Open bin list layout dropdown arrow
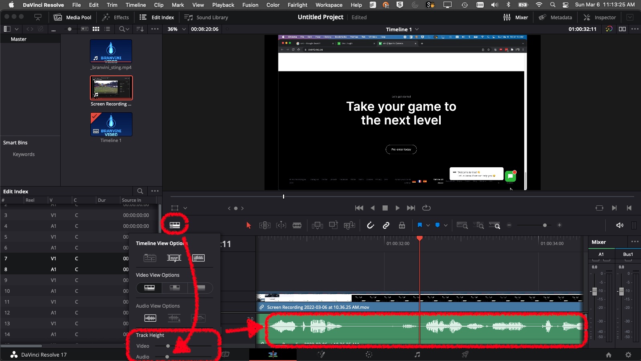This screenshot has width=641, height=361. 16,29
